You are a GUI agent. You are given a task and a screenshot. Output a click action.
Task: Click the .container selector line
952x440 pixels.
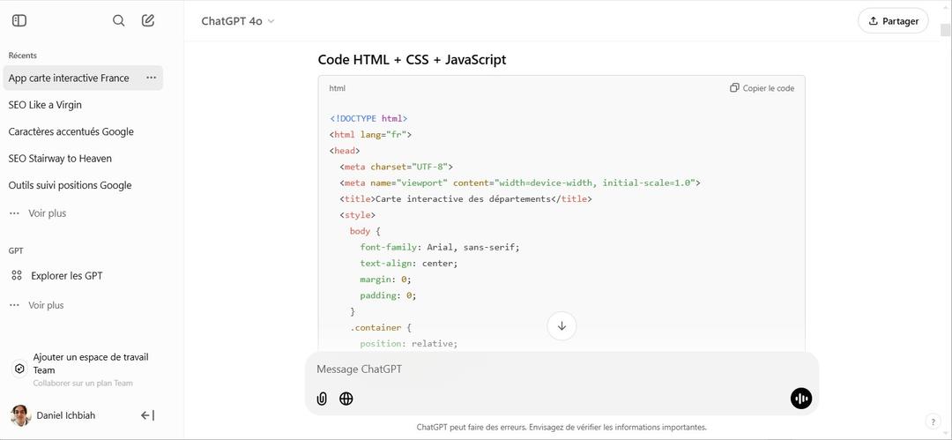[381, 327]
